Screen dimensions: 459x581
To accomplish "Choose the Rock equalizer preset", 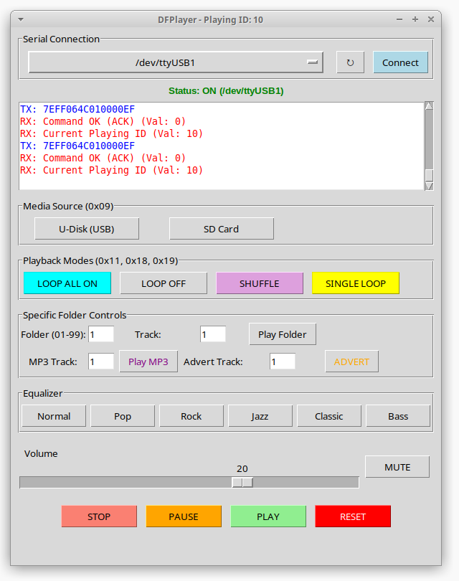I will (191, 416).
